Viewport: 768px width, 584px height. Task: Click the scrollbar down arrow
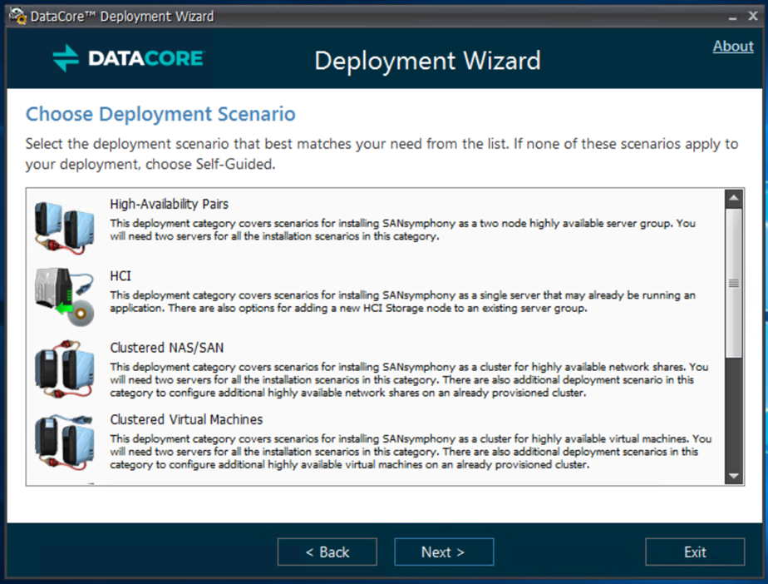(x=733, y=476)
